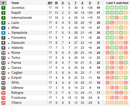The height and width of the screenshot is (106, 130).
Task: Select Milan's dark blue rank 5 badge
Action: click(3, 28)
